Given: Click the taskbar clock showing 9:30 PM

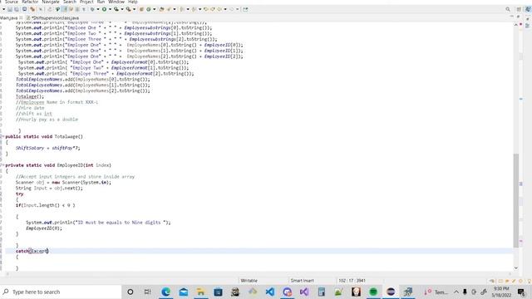Looking at the screenshot, I should tap(502, 292).
